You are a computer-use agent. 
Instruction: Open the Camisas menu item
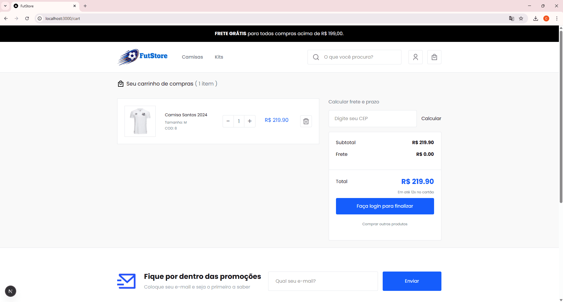click(x=192, y=57)
